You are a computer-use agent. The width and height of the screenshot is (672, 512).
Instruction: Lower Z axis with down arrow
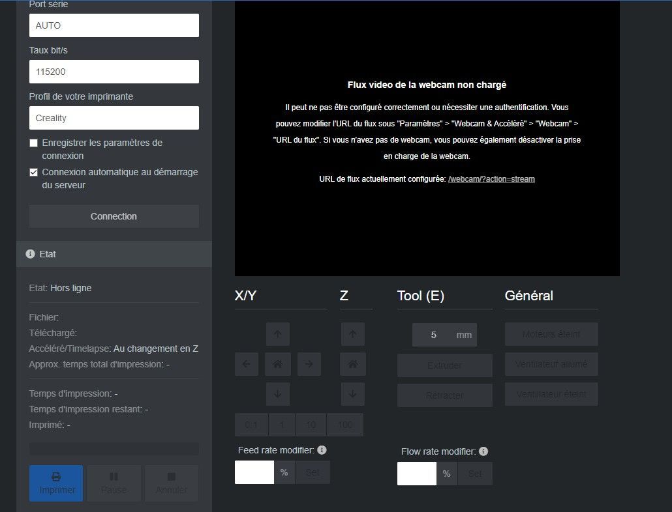point(353,394)
